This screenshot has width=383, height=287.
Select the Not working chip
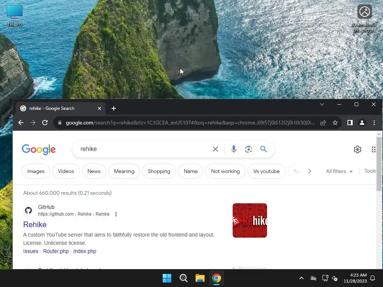coord(225,171)
